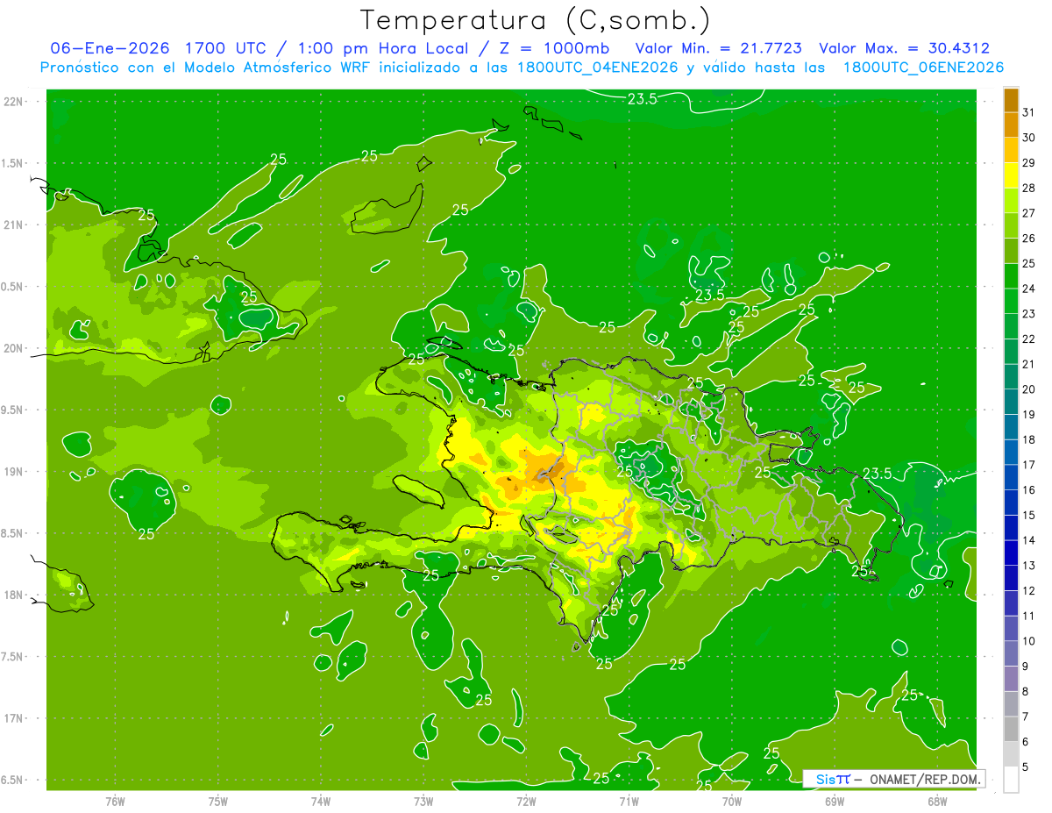Pick the teal swatch between 19 and 20
This screenshot has width=1052, height=813.
(1011, 402)
